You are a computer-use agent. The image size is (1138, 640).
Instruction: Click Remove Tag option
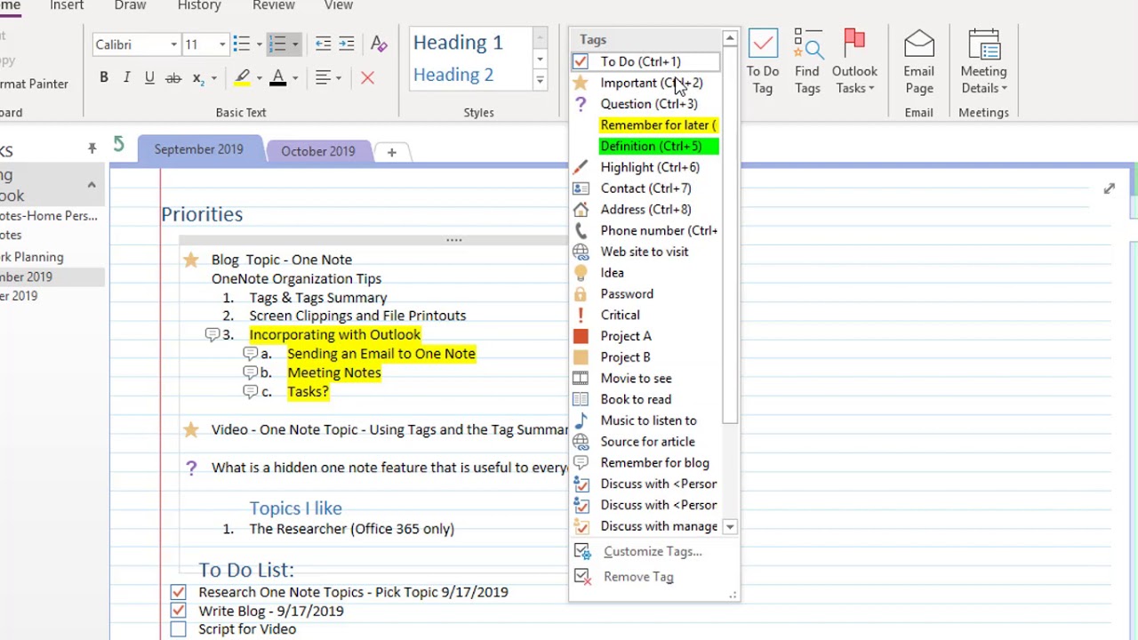[638, 577]
